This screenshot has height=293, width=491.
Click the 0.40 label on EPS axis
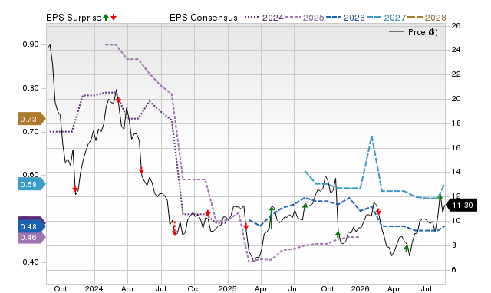coord(31,262)
